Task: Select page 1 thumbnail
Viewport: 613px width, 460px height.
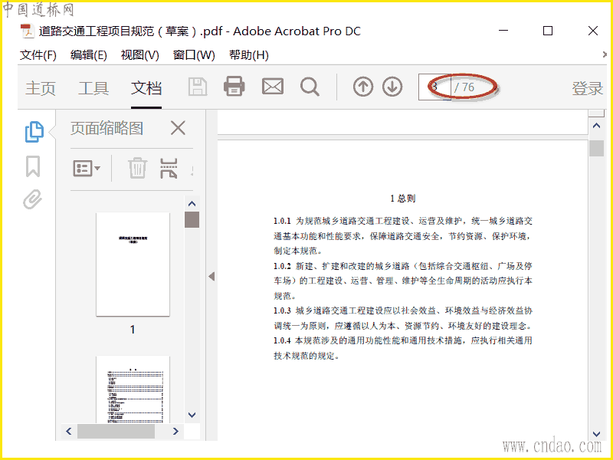Action: coord(133,264)
